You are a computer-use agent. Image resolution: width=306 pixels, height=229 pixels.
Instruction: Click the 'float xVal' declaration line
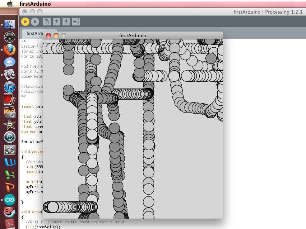pyautogui.click(x=32, y=116)
